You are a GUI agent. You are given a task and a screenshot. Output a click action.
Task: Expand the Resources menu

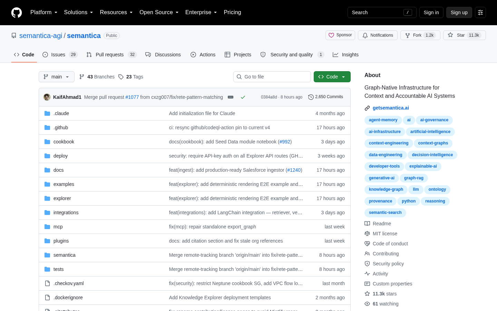tap(116, 12)
